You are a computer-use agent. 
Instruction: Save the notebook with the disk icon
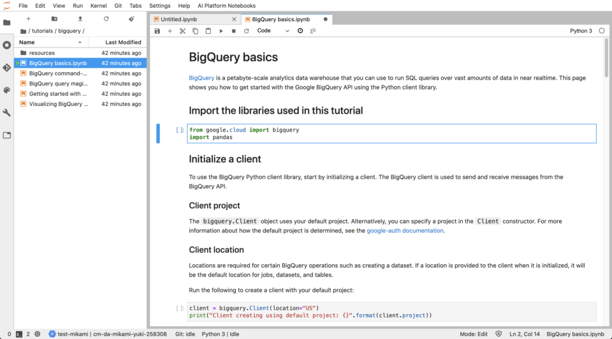pos(157,31)
